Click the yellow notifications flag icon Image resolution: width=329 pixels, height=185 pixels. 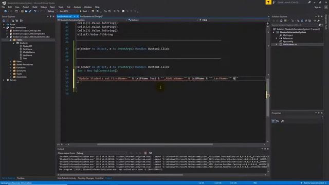pyautogui.click(x=268, y=2)
